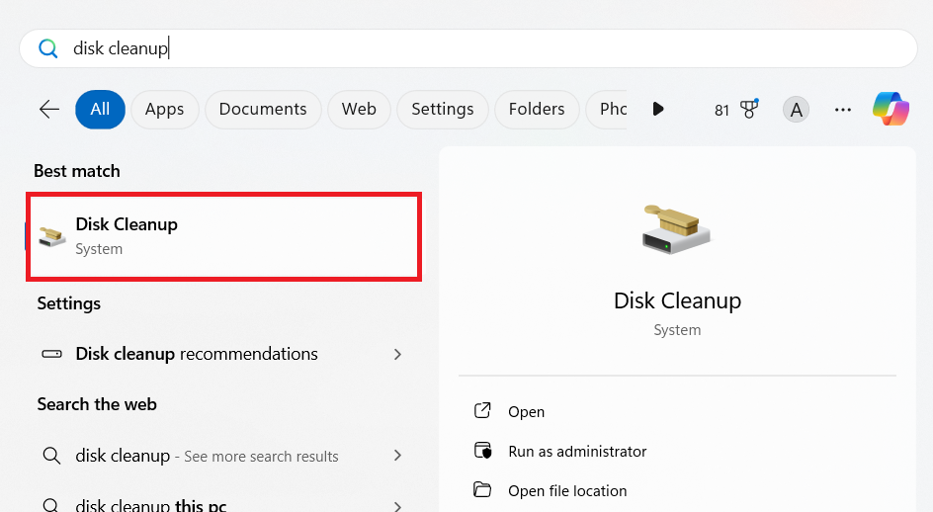Click the Open file location folder icon
The height and width of the screenshot is (512, 933).
pyautogui.click(x=482, y=489)
